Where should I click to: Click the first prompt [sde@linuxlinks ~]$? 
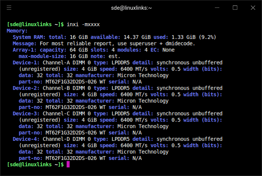coord(35,24)
